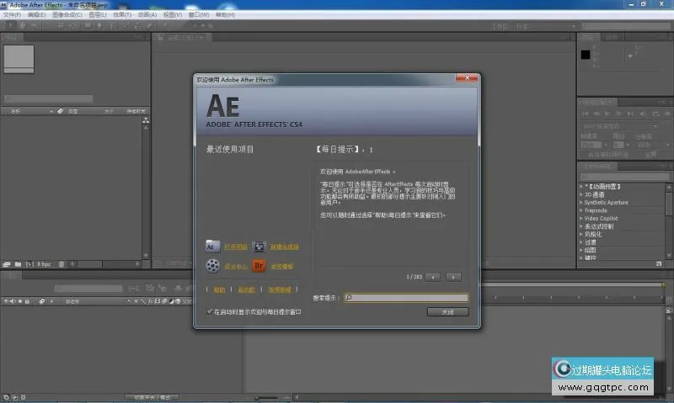Step back one frame in Preview panel
The height and width of the screenshot is (403, 674).
pyautogui.click(x=596, y=114)
